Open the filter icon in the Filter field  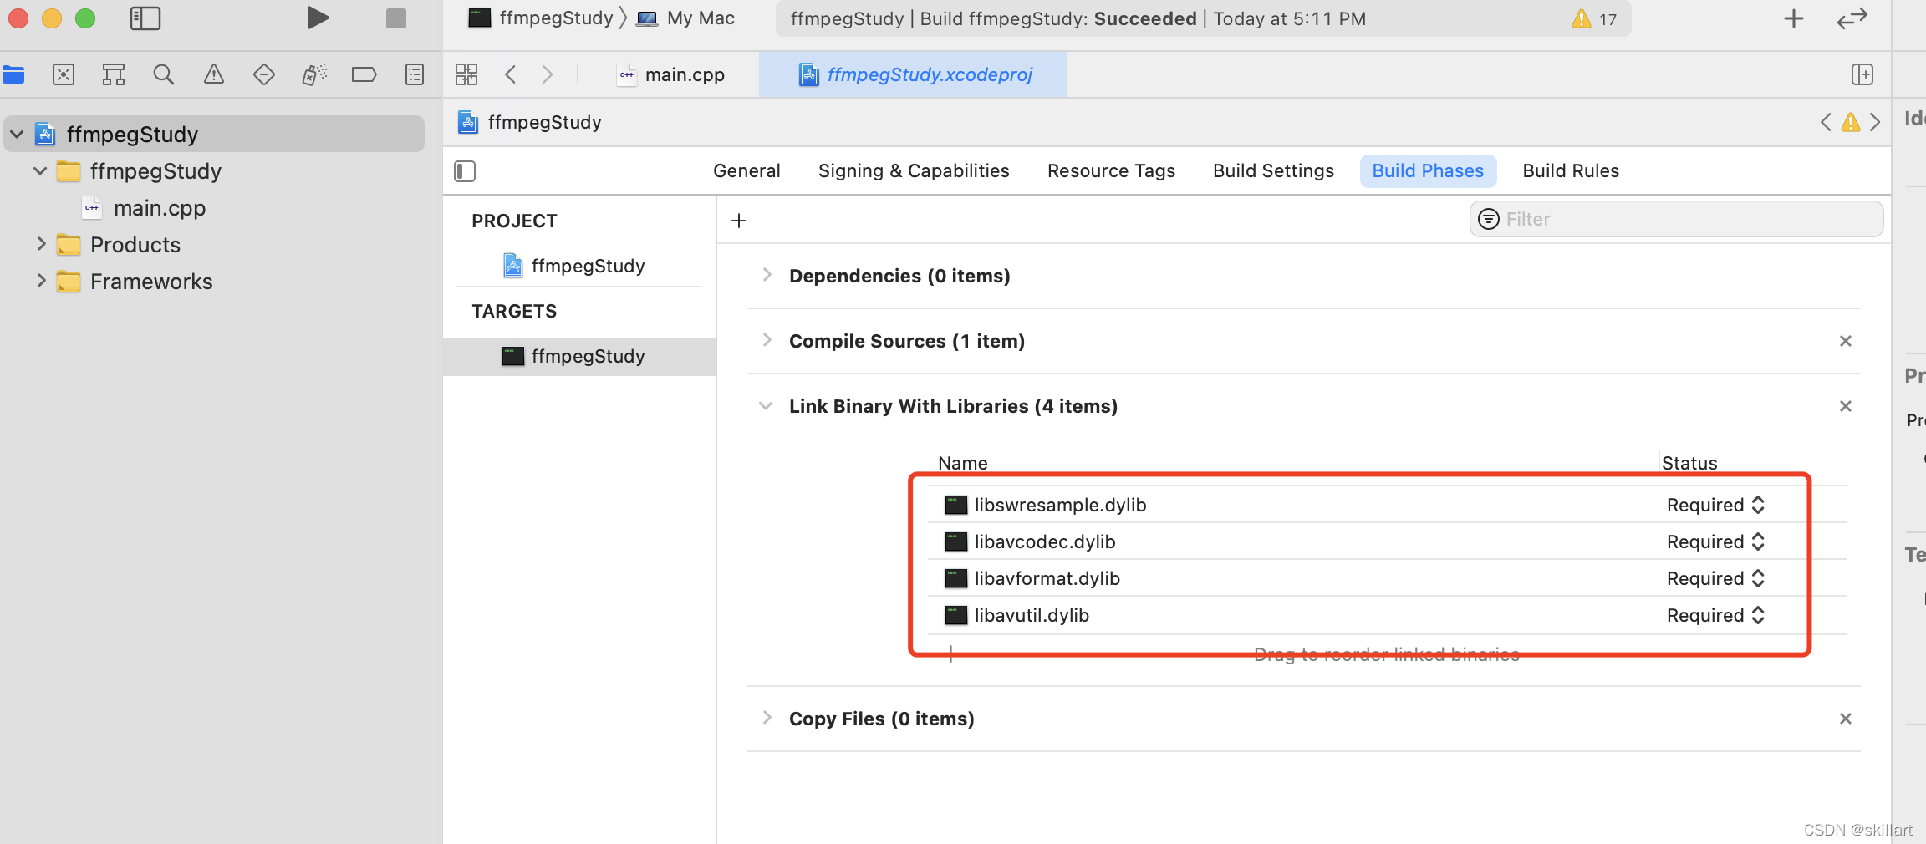[1488, 219]
